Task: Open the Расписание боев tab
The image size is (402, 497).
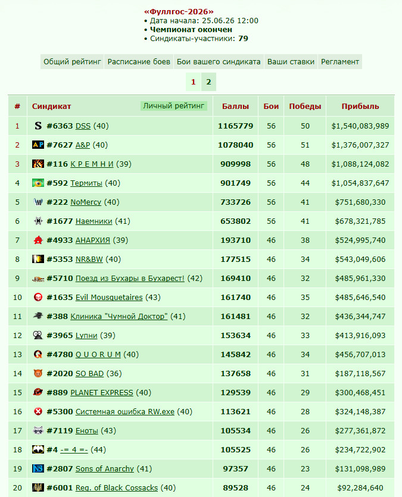Action: [x=139, y=62]
